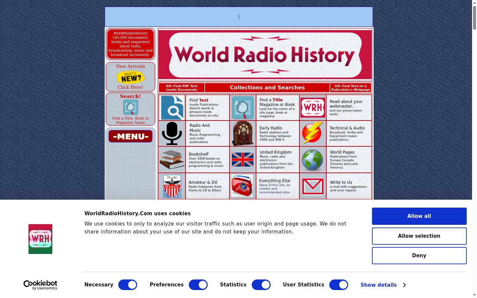Screen dimensions: 477x298
Task: Open the Technical & Audio section link
Action: point(347,133)
